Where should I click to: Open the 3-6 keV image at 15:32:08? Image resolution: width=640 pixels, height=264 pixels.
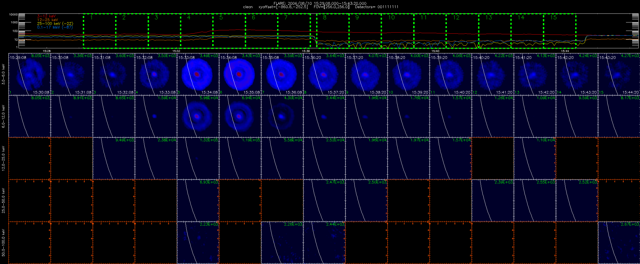[156, 74]
